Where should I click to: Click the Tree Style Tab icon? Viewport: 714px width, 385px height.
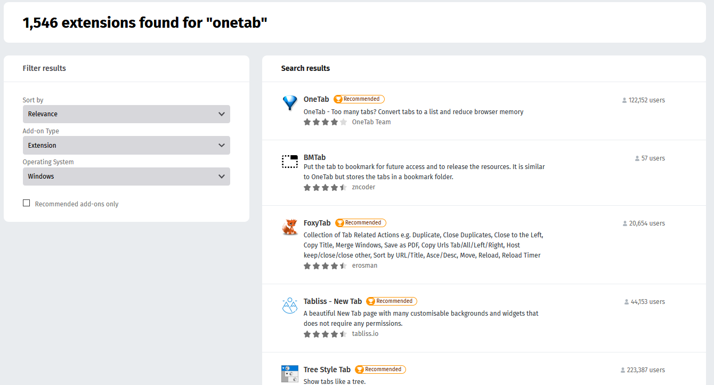coord(290,374)
